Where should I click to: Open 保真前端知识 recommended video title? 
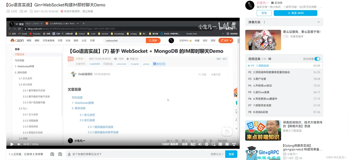point(302,124)
